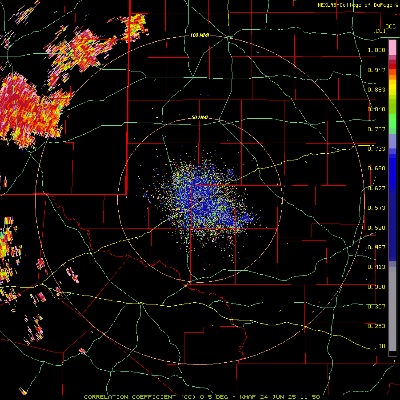Click the 0.893 legend value
The image size is (400, 400).
pyautogui.click(x=376, y=89)
